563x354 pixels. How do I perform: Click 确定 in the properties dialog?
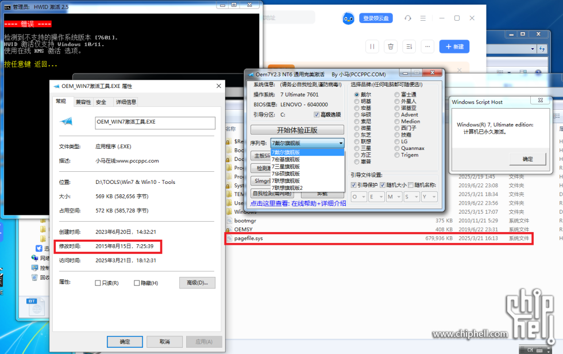(x=125, y=342)
